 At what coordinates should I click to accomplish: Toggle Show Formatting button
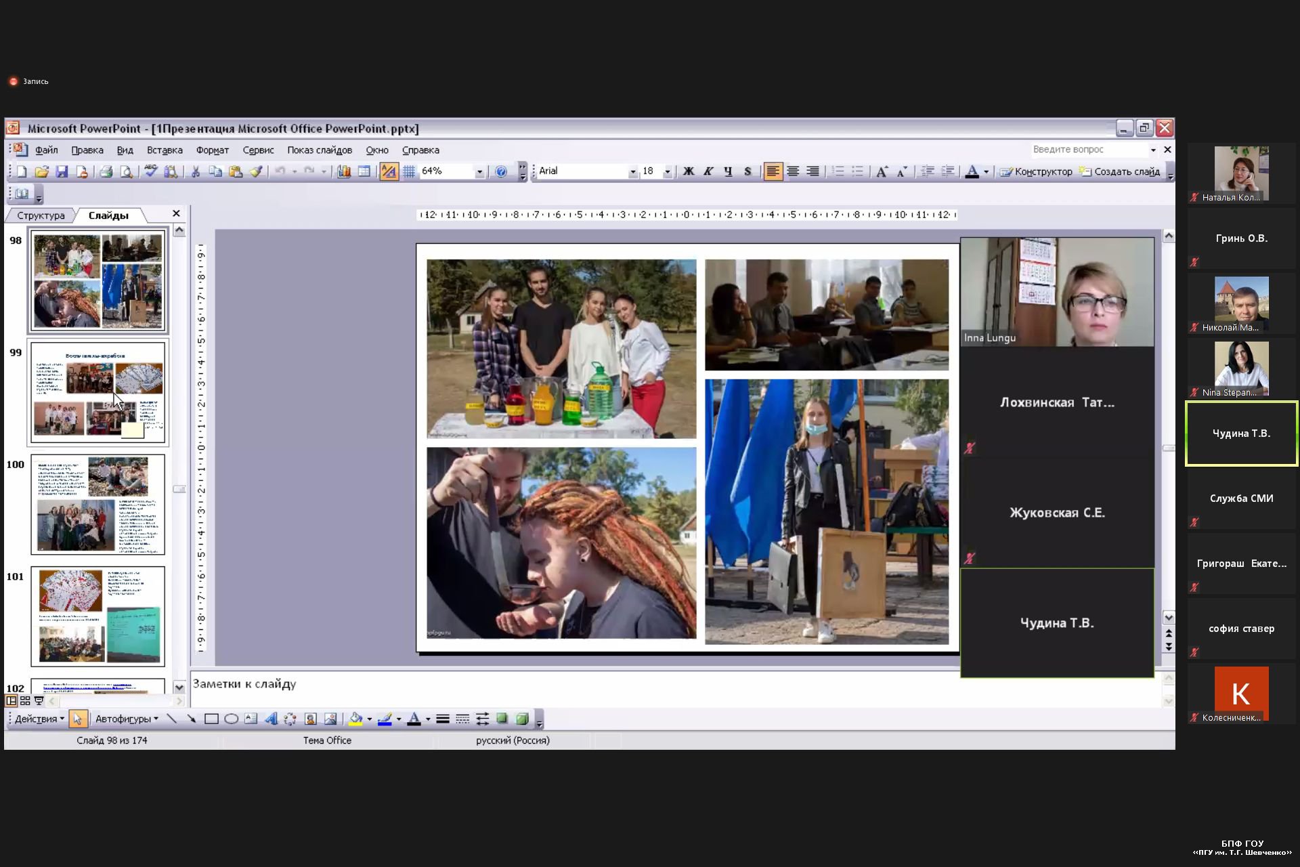coord(389,172)
